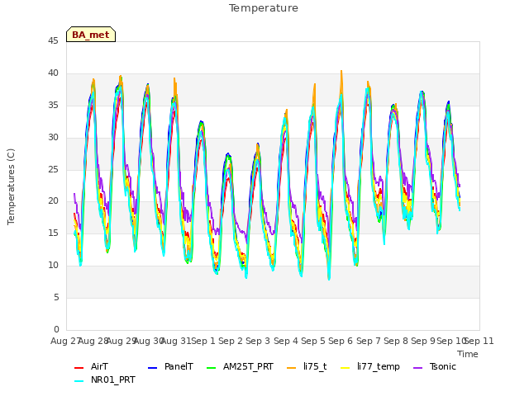
Task: Click the Sep 8 x-axis date label
Action: [396, 341]
